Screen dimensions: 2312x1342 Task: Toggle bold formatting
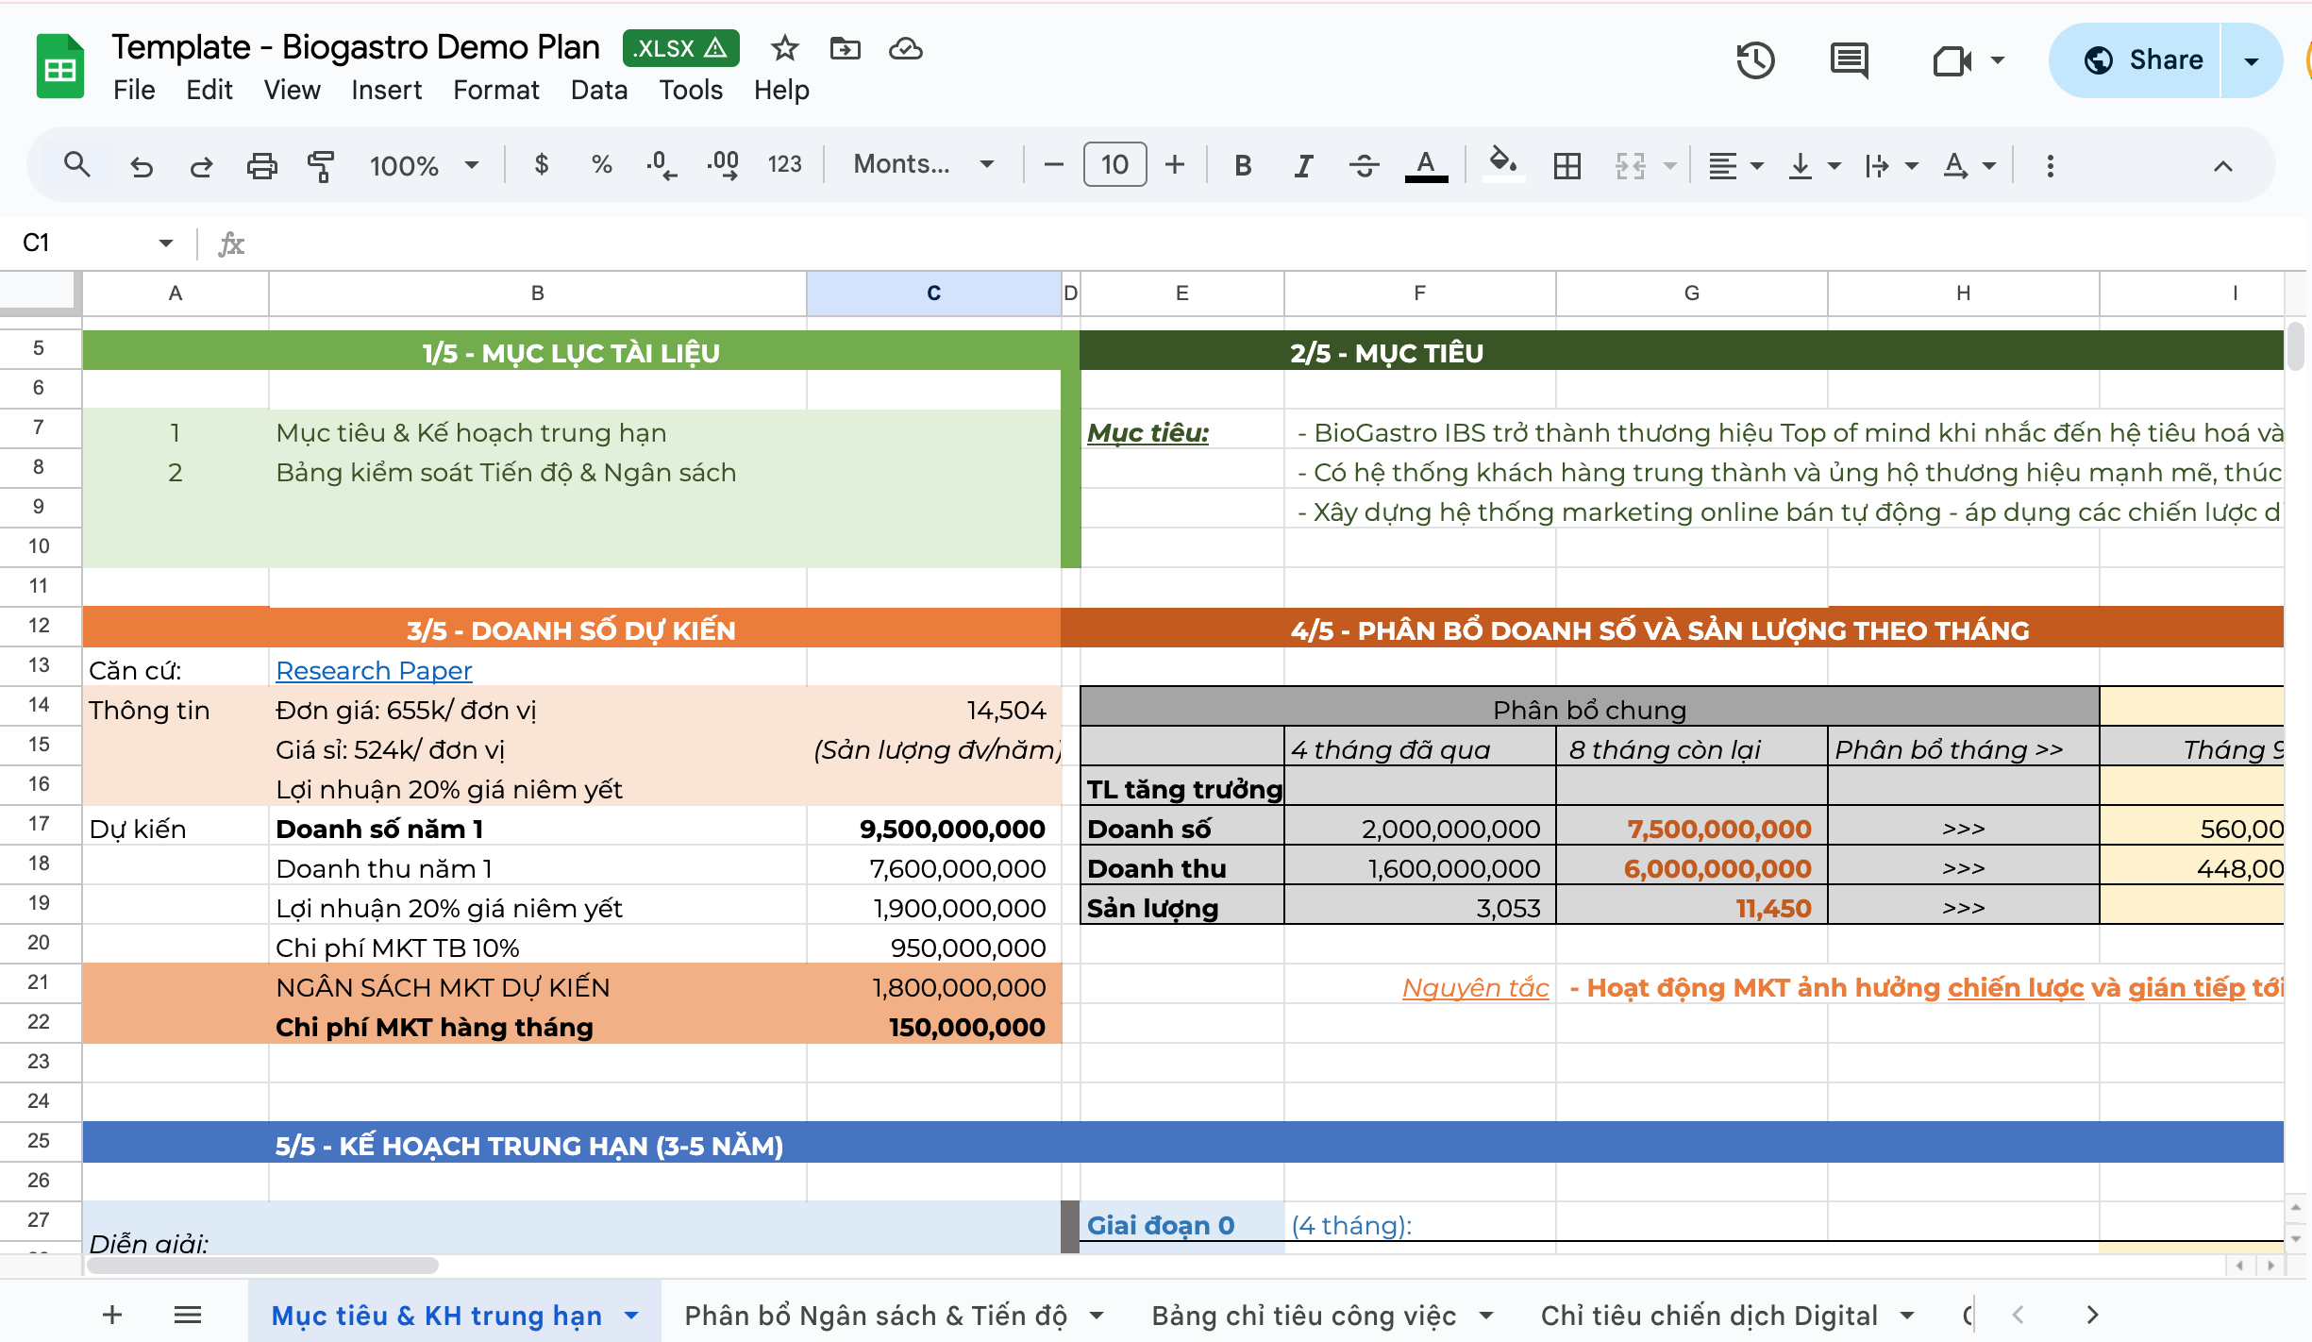point(1243,166)
